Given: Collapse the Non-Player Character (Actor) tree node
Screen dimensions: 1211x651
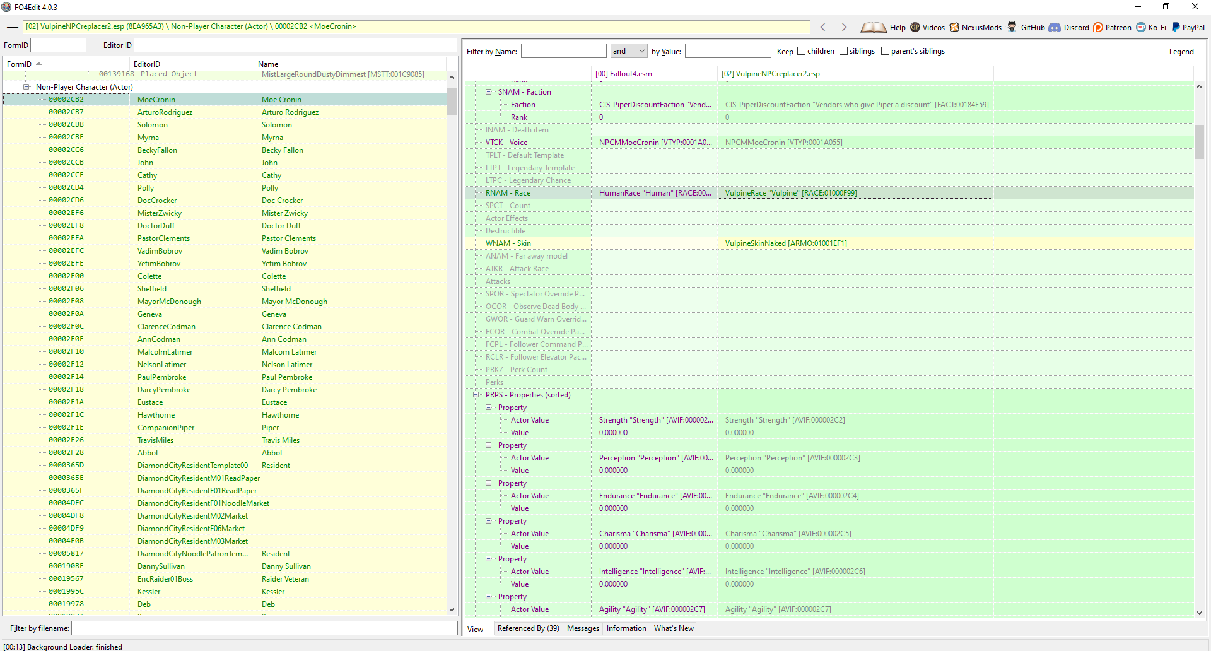Looking at the screenshot, I should pos(26,87).
